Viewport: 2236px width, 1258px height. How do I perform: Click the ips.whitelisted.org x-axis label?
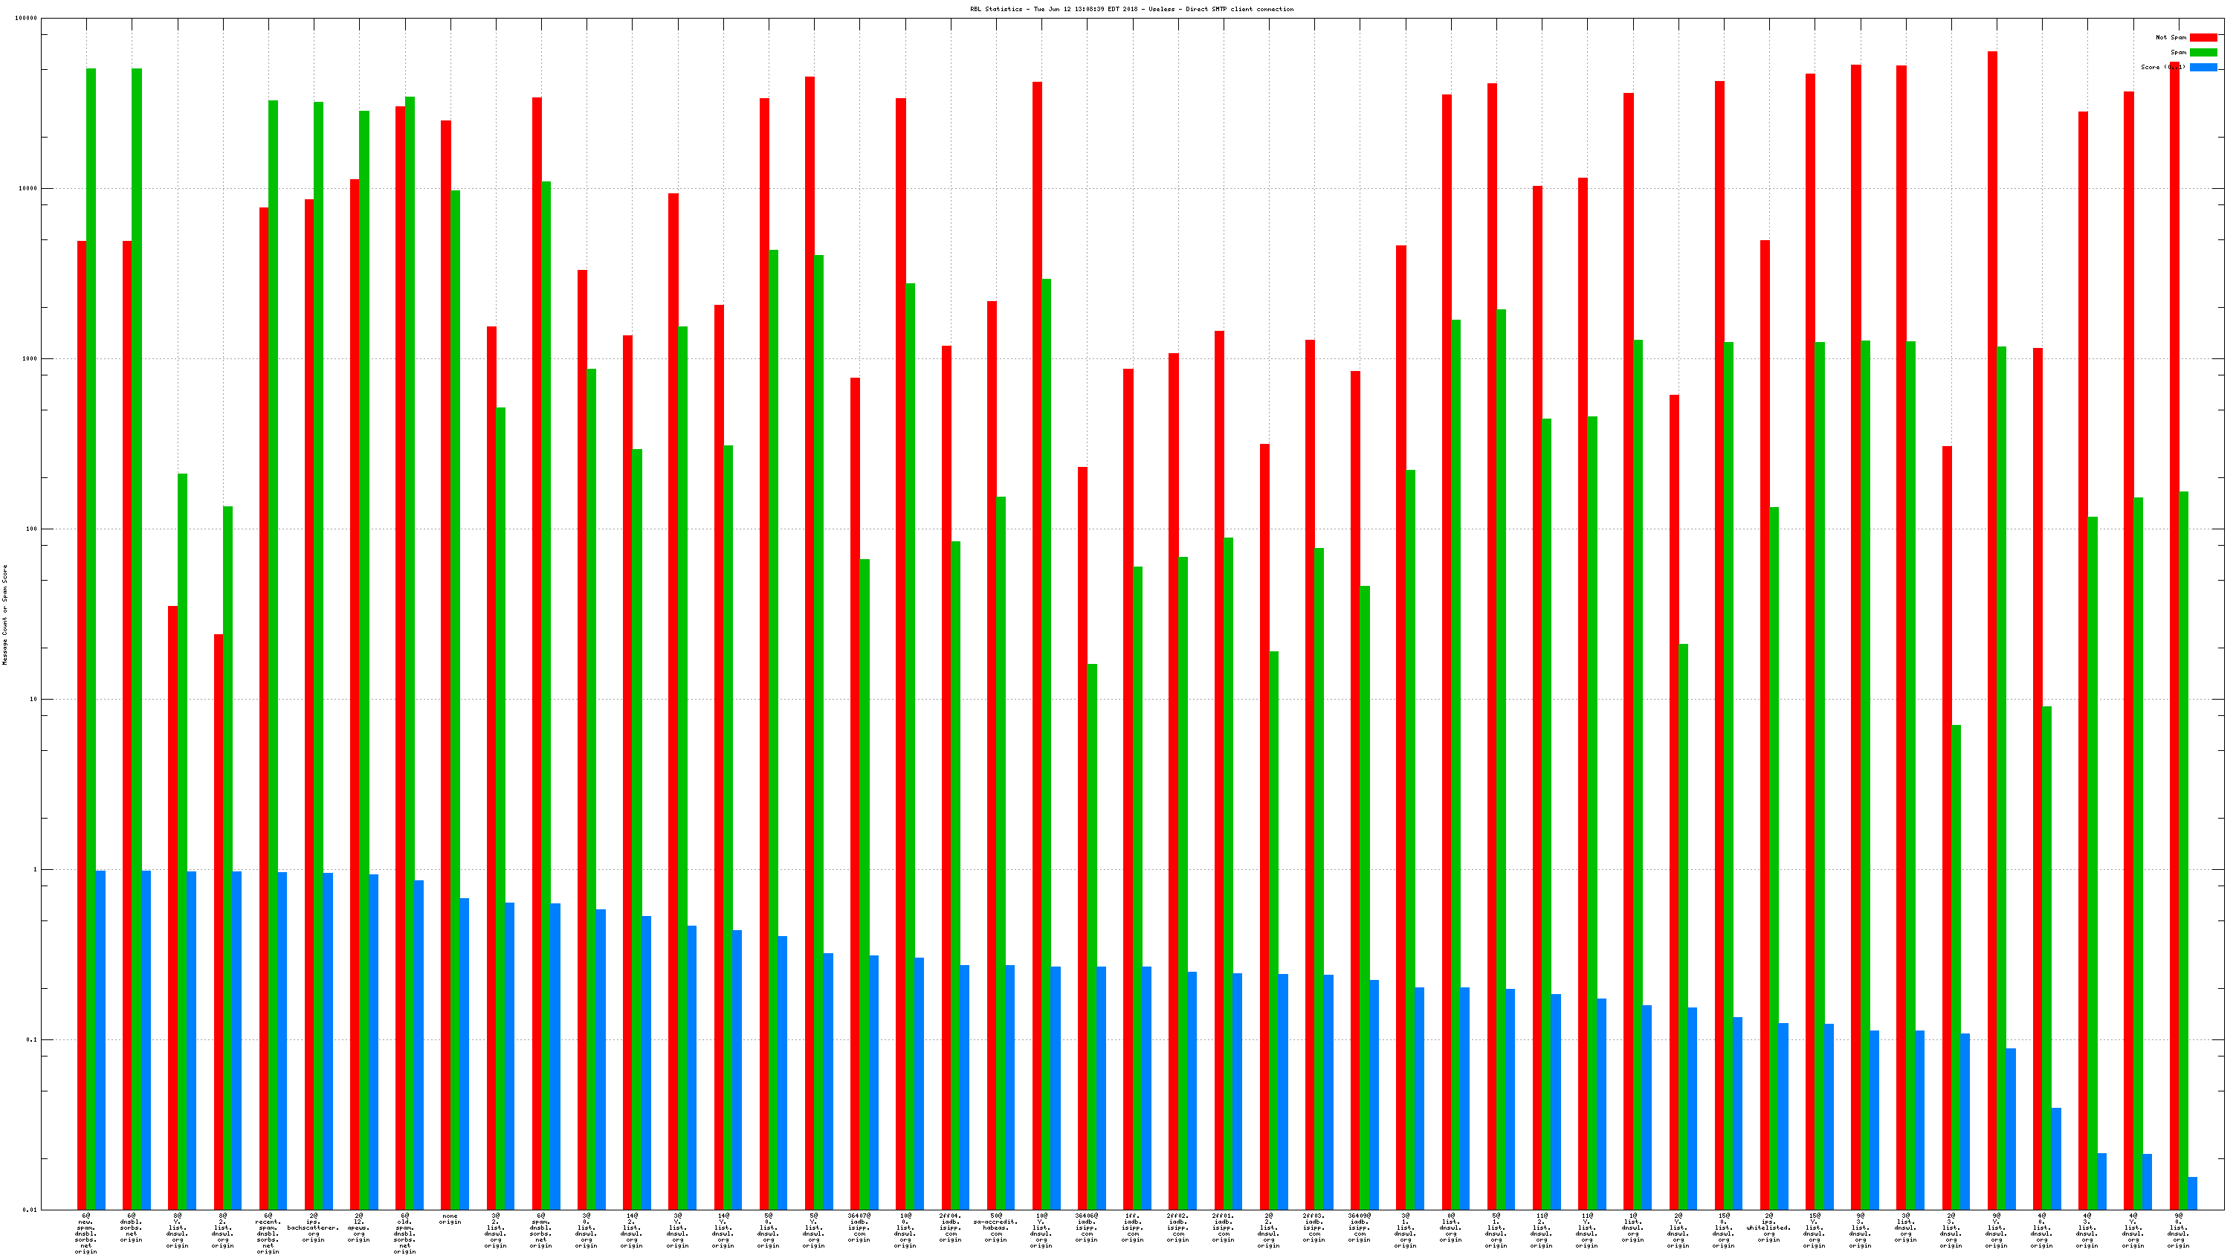1769,1228
